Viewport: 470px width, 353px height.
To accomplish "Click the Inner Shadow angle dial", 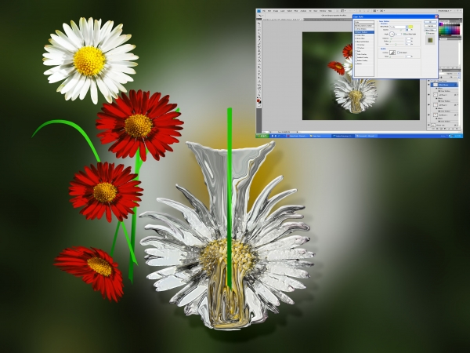I will pos(392,35).
